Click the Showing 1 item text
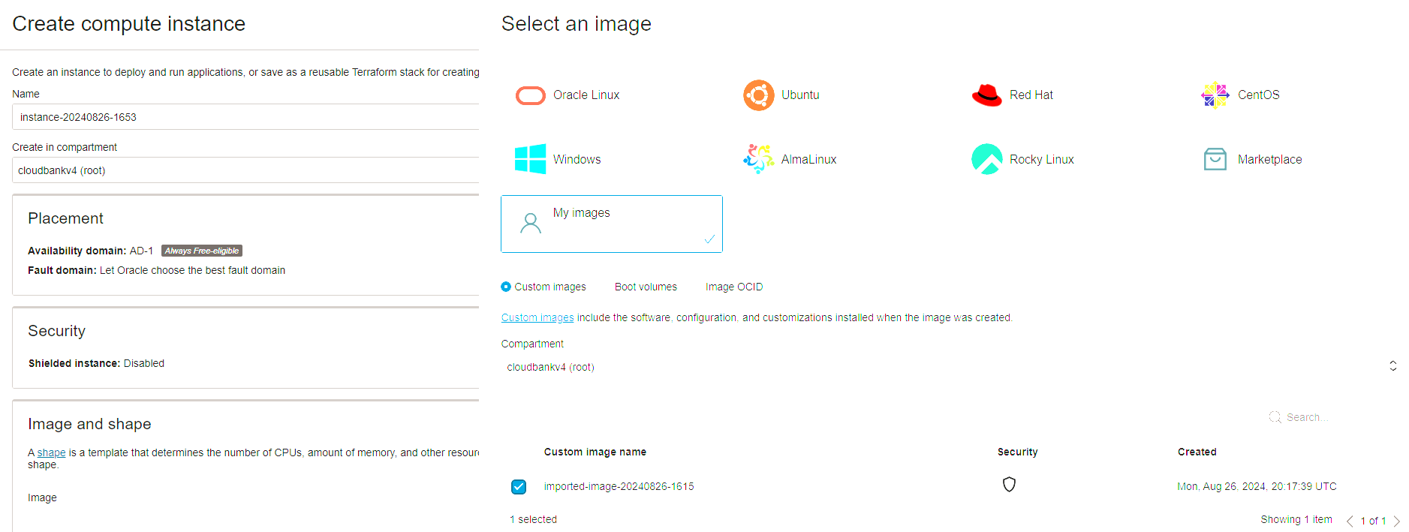The width and height of the screenshot is (1409, 532). [1296, 519]
